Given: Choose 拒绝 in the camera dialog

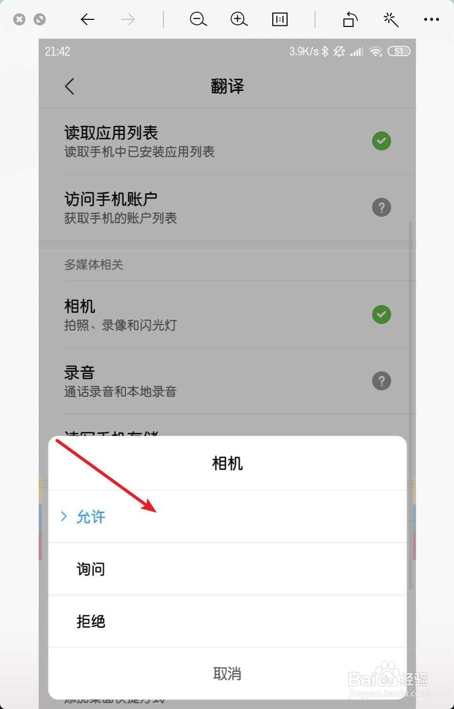Looking at the screenshot, I should click(x=228, y=622).
